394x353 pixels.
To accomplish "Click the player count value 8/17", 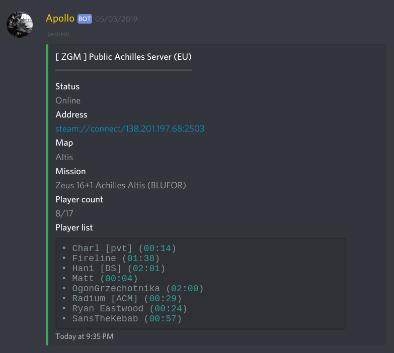I will click(x=63, y=213).
